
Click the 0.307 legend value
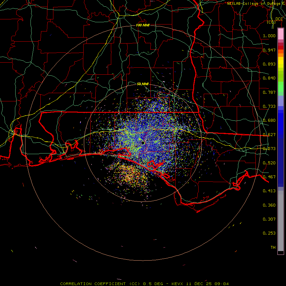(x=269, y=219)
